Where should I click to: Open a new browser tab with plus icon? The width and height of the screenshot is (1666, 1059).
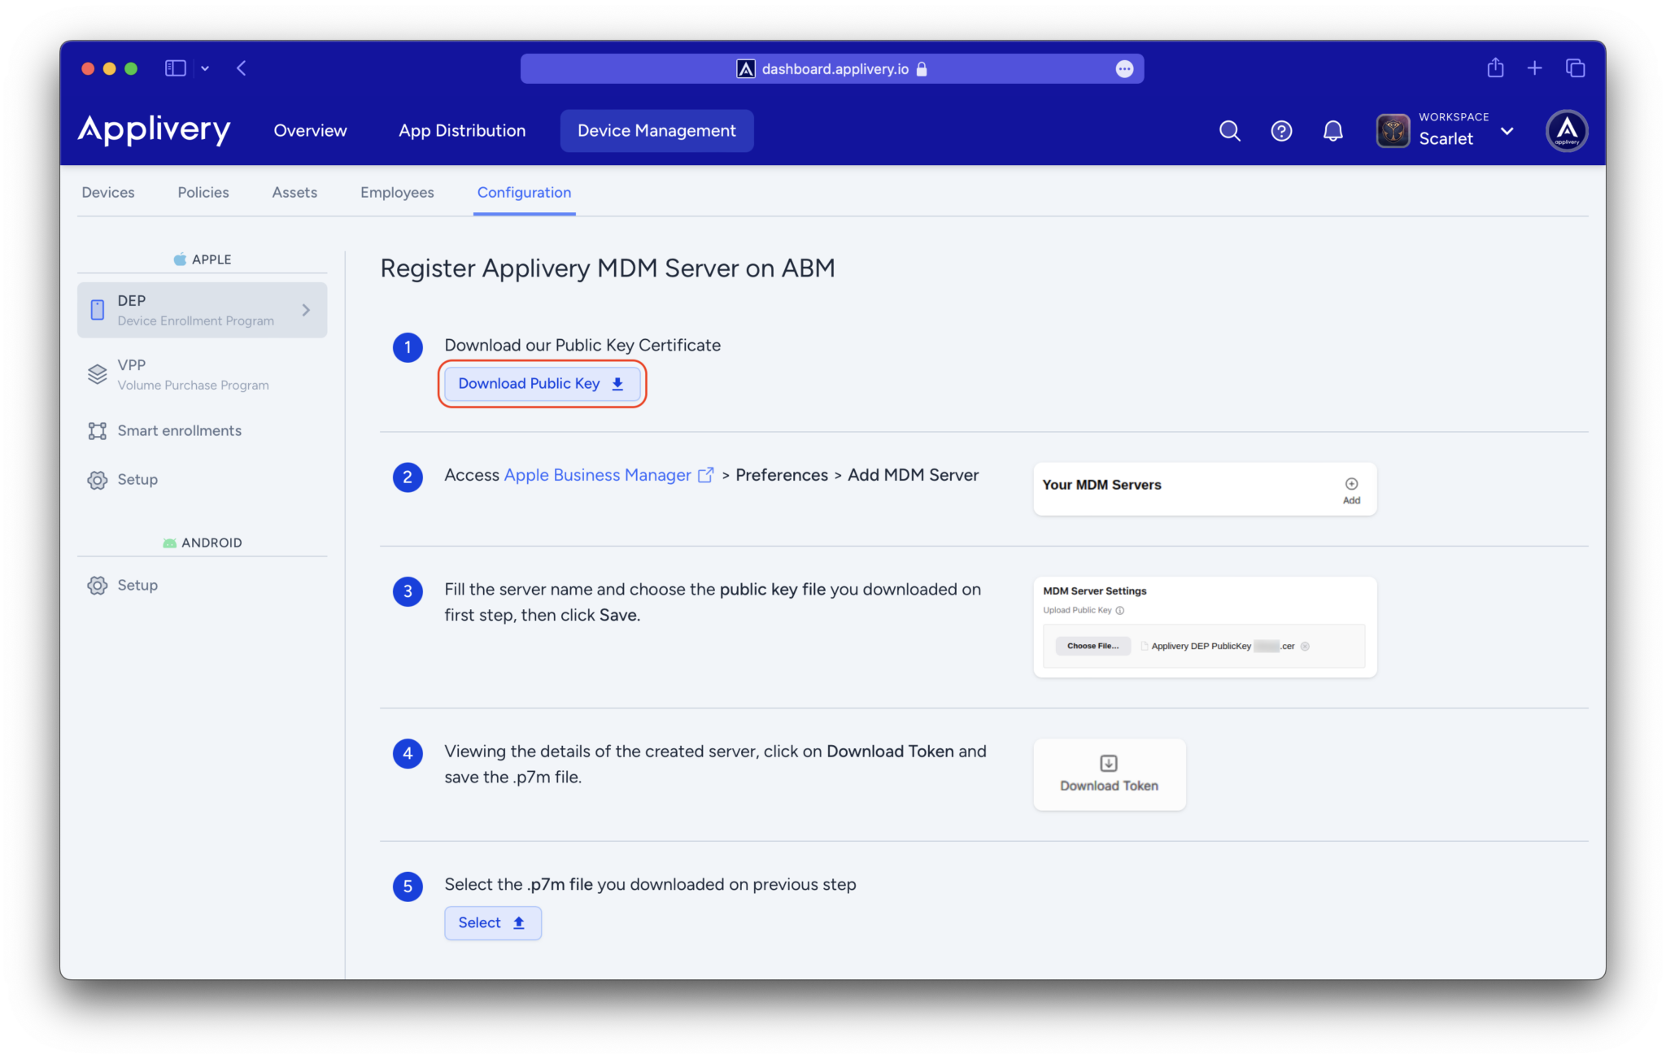point(1534,68)
